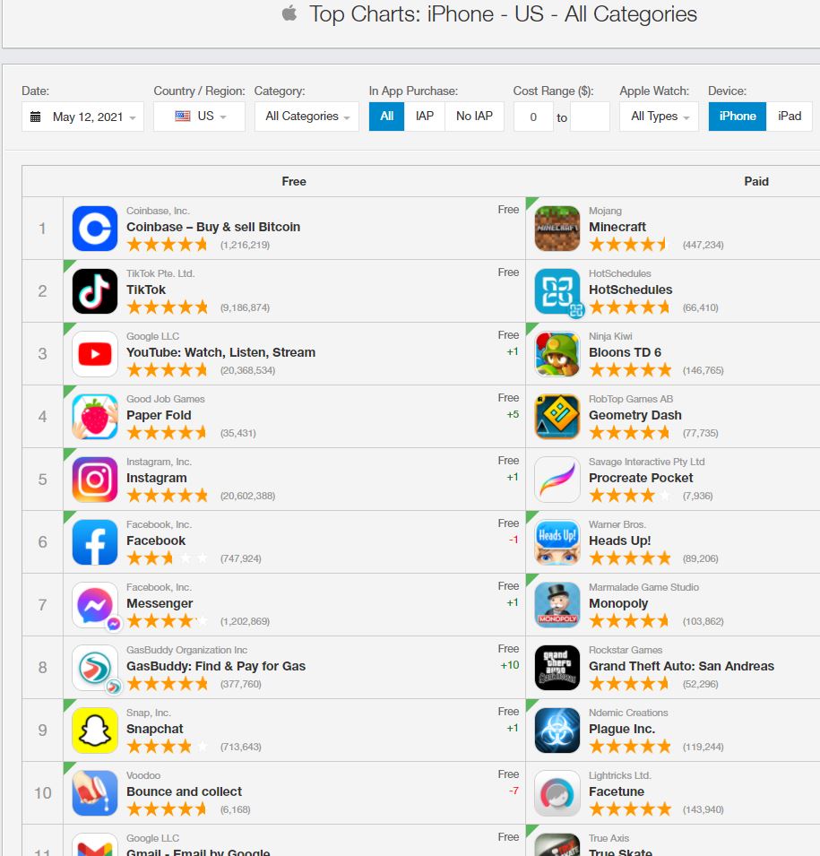
Task: Switch device to iPad
Action: (790, 117)
